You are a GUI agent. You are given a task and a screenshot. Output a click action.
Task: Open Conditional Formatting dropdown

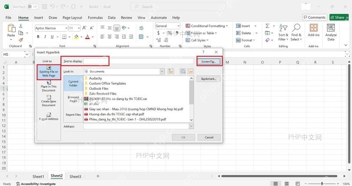(x=206, y=26)
